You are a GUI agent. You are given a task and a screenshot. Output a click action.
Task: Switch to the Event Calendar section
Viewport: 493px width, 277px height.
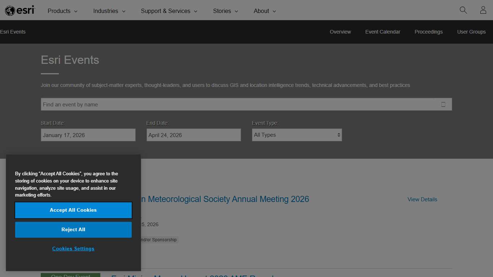pyautogui.click(x=383, y=32)
